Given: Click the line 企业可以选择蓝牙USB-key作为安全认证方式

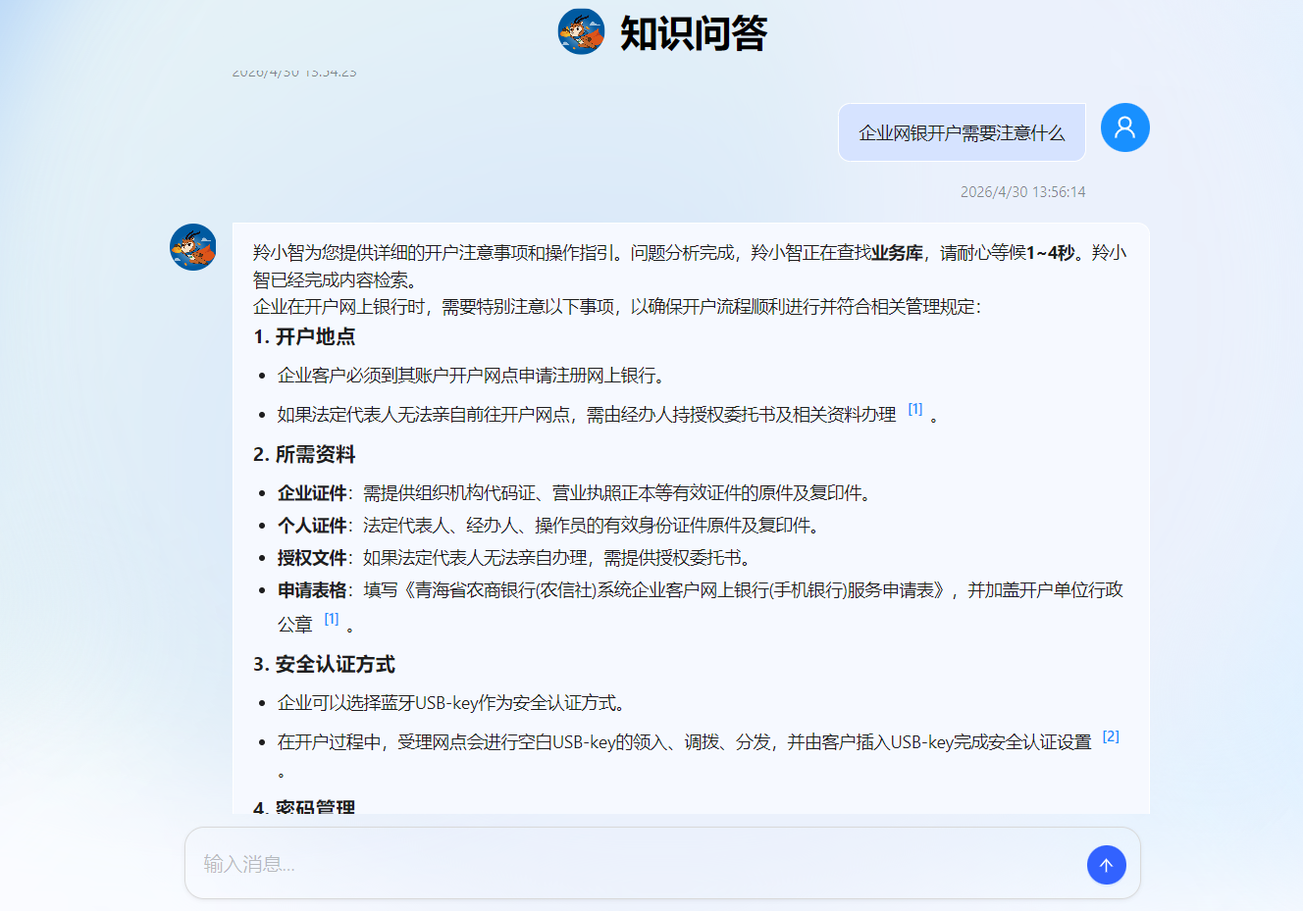Looking at the screenshot, I should [452, 703].
